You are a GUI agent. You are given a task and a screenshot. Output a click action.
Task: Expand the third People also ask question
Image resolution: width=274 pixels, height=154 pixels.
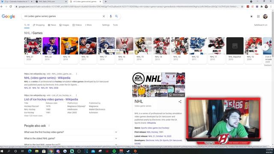coord(71,145)
